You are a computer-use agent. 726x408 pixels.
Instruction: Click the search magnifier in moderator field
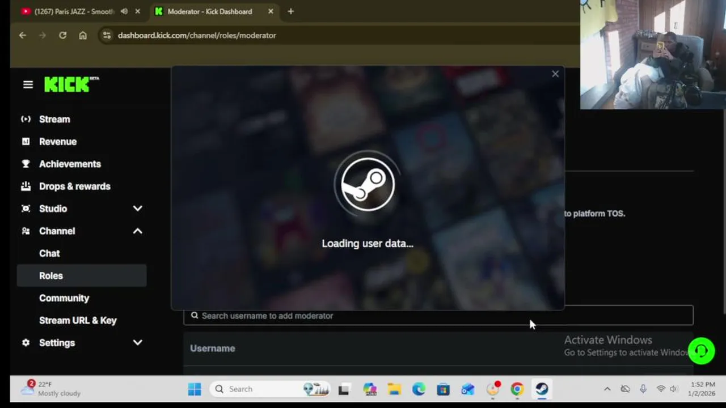[195, 316]
